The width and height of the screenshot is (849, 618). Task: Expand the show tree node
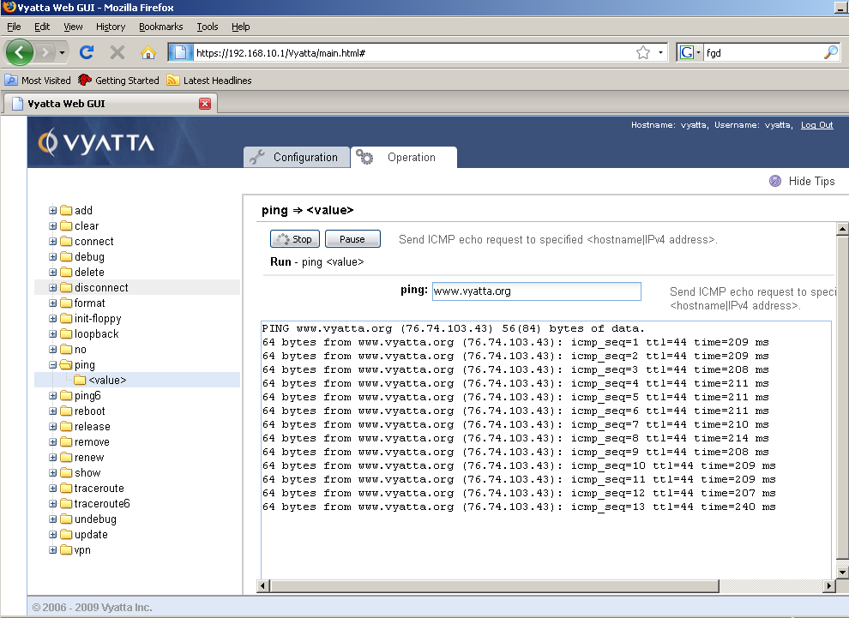tap(53, 473)
